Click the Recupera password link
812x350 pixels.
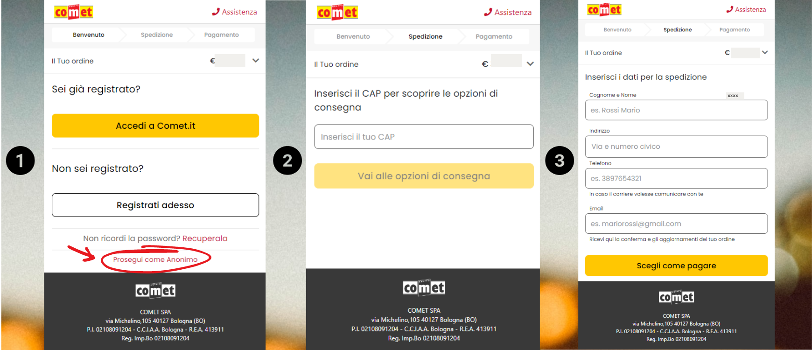(x=205, y=238)
